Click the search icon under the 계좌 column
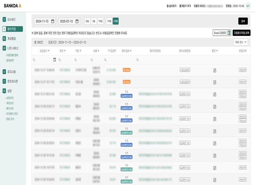Image resolution: width=255 pixels, height=185 pixels. [x=60, y=60]
